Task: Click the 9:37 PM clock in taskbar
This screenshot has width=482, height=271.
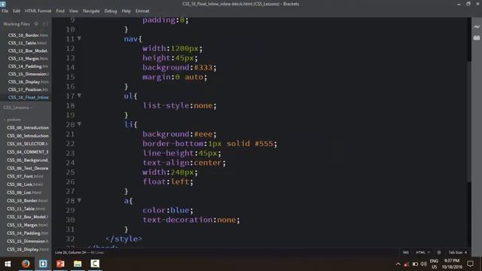Action: (452, 261)
